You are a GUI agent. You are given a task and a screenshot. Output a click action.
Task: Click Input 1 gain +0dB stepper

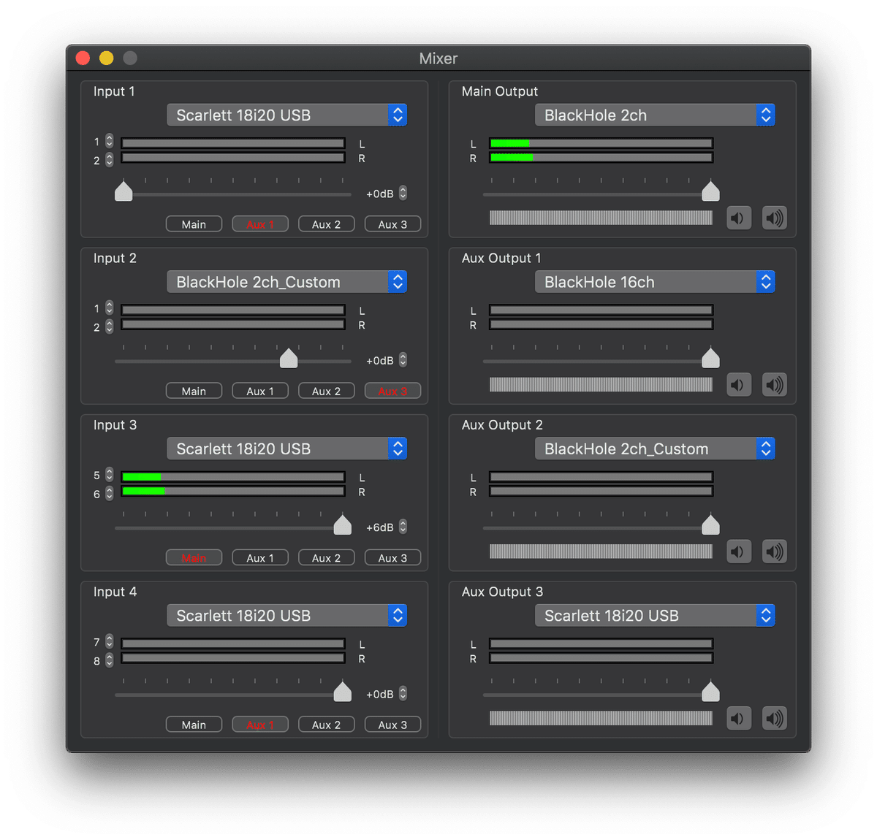tap(403, 193)
